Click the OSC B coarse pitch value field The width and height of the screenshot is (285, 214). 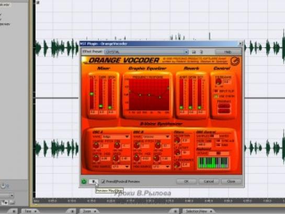click(x=145, y=146)
